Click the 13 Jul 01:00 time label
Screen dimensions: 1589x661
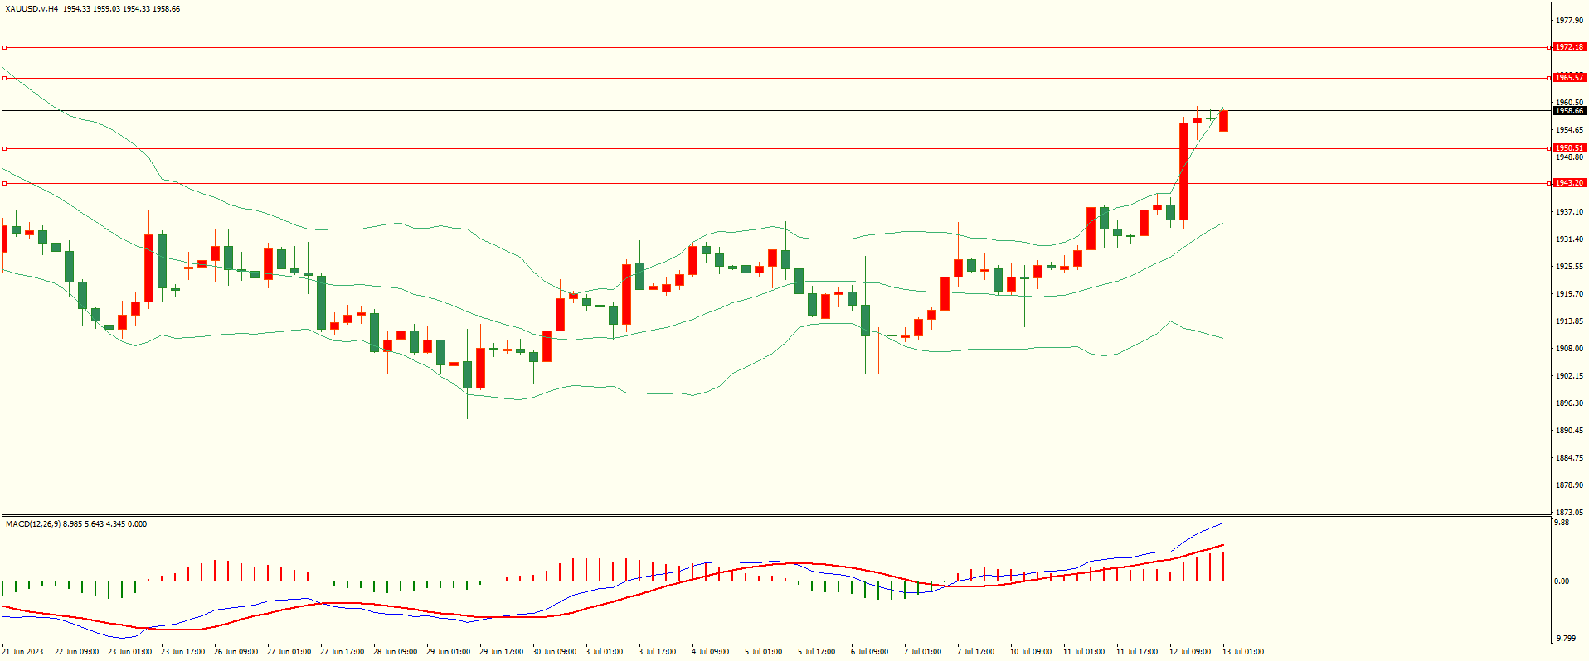(x=1242, y=652)
